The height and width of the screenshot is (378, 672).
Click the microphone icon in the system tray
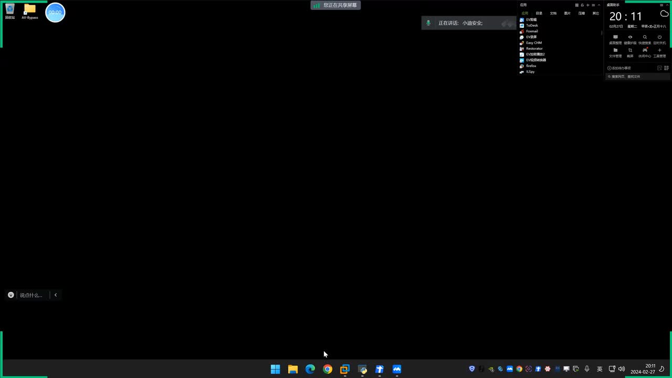pyautogui.click(x=587, y=369)
